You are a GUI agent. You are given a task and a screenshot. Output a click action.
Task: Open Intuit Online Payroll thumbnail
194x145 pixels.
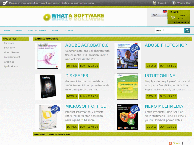[x=128, y=86]
